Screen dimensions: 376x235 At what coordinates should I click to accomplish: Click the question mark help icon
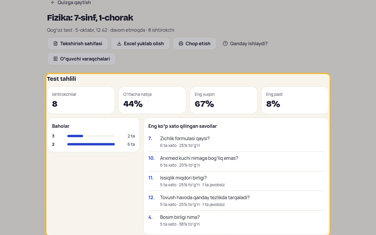(x=225, y=43)
